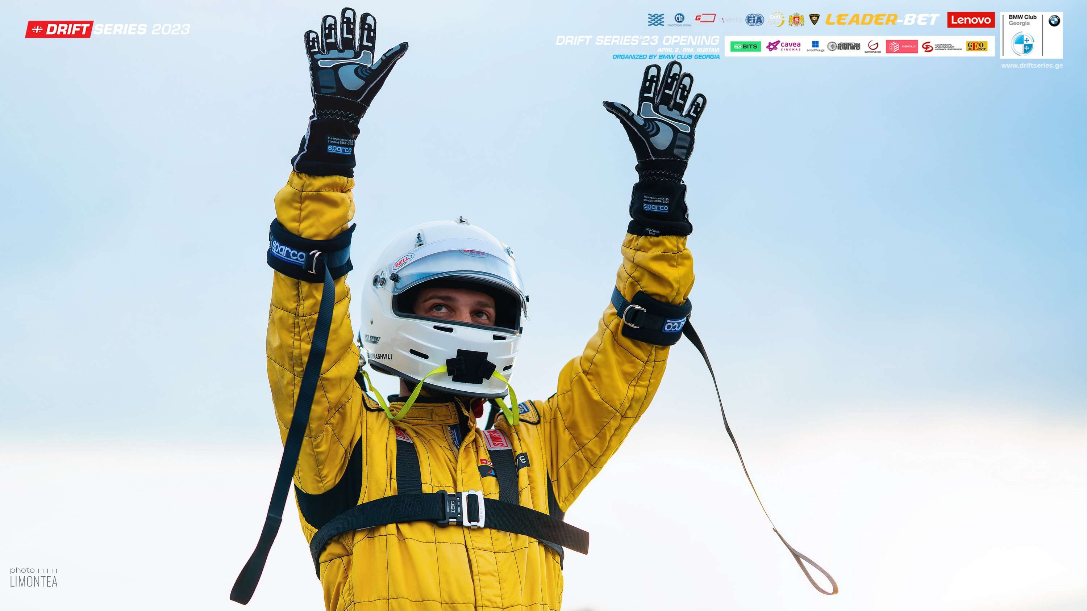Click the blue wave pattern logo
The height and width of the screenshot is (611, 1087).
(656, 20)
